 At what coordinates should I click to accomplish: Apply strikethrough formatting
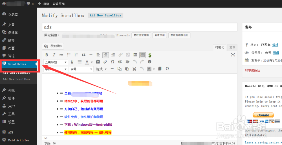[x=61, y=55]
